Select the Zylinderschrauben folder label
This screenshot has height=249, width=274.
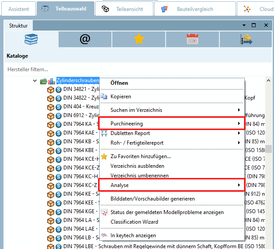tap(78, 80)
